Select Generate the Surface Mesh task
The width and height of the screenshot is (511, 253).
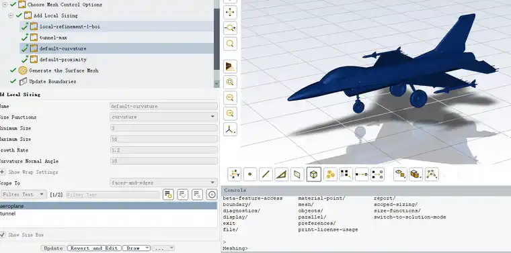point(64,70)
